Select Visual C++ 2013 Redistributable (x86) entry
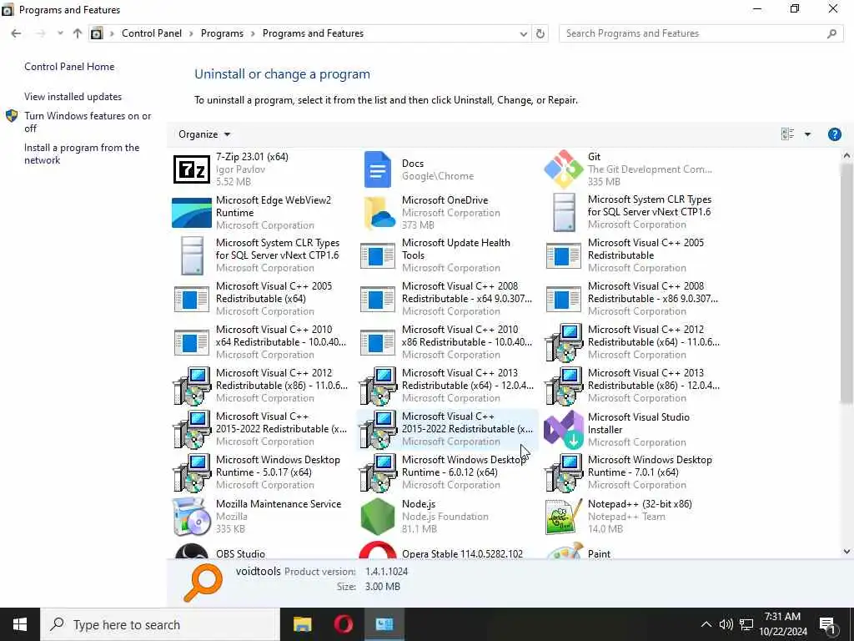The image size is (854, 641). coord(634,386)
